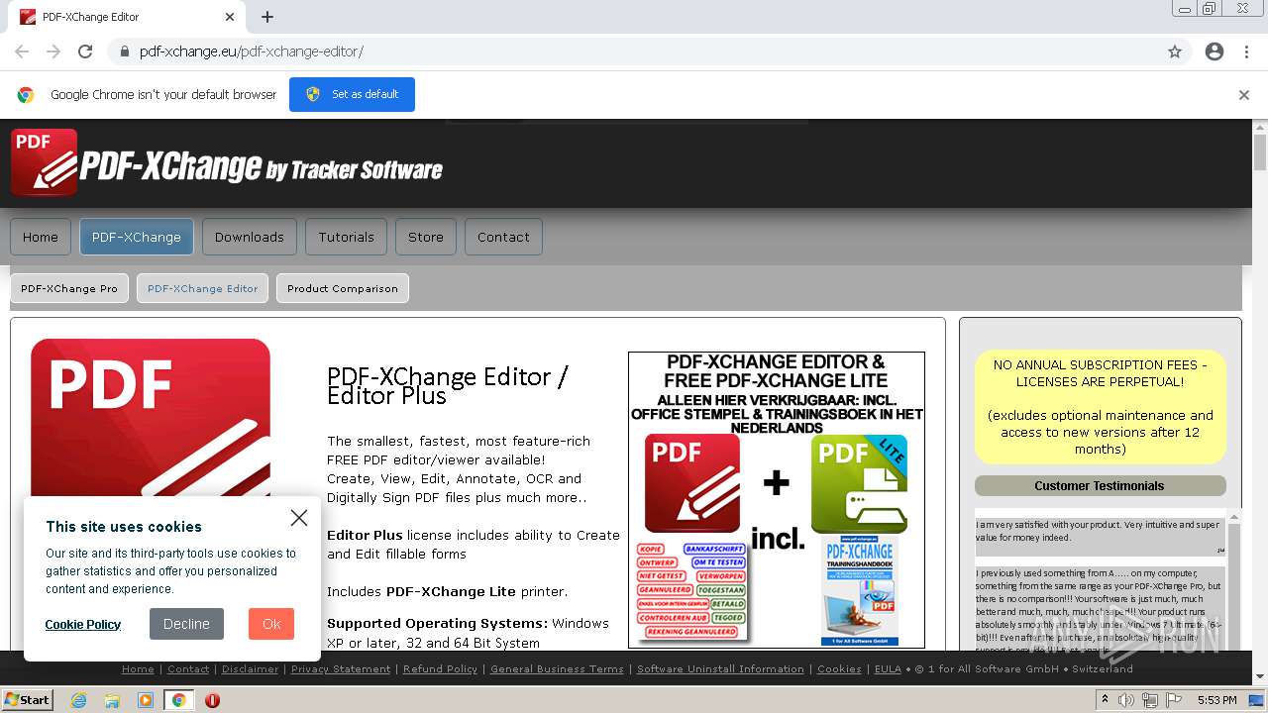Open Chrome three-dot menu
The image size is (1268, 713).
coord(1246,51)
